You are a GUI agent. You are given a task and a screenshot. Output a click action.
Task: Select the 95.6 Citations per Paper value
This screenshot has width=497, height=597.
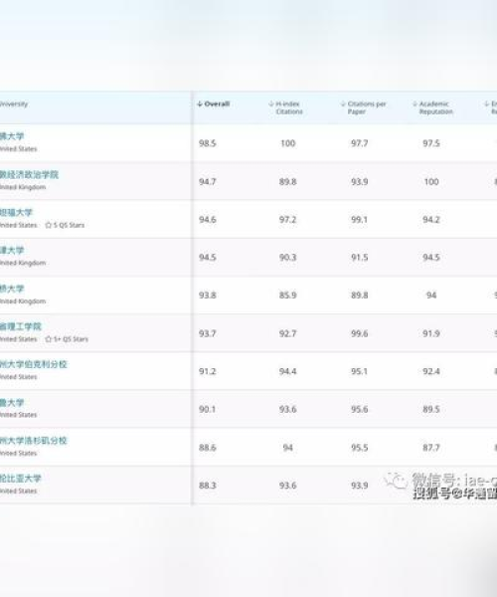[360, 409]
